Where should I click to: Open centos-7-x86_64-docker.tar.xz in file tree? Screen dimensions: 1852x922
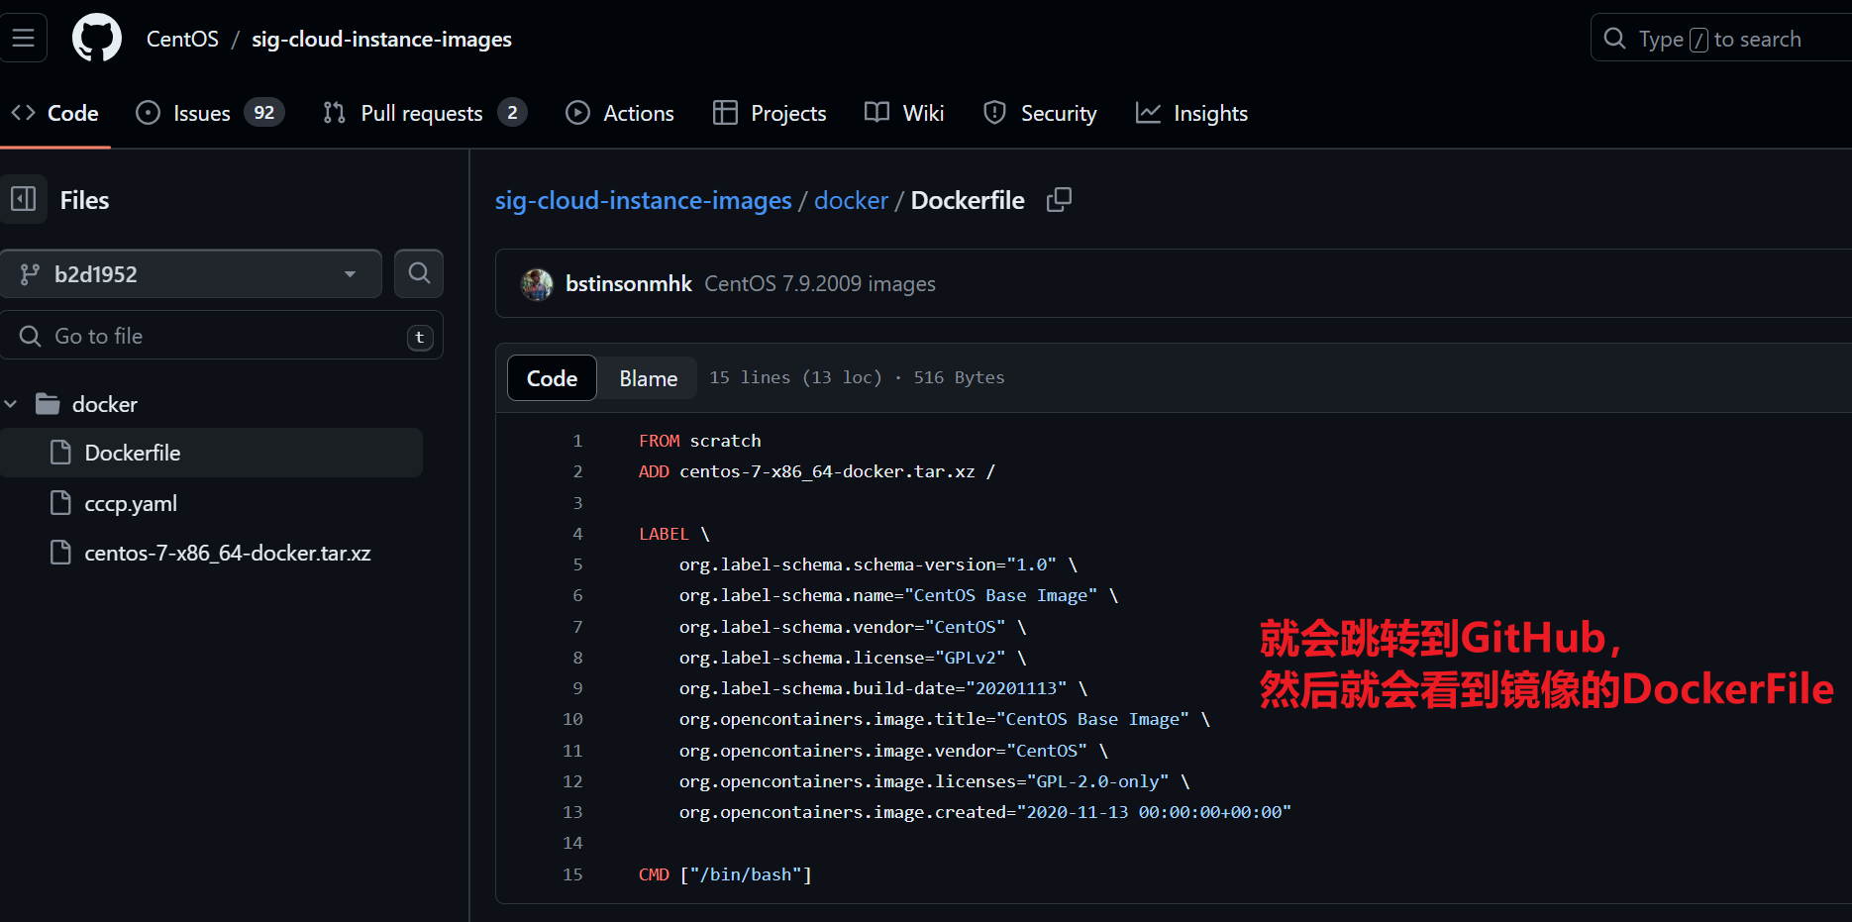point(228,553)
